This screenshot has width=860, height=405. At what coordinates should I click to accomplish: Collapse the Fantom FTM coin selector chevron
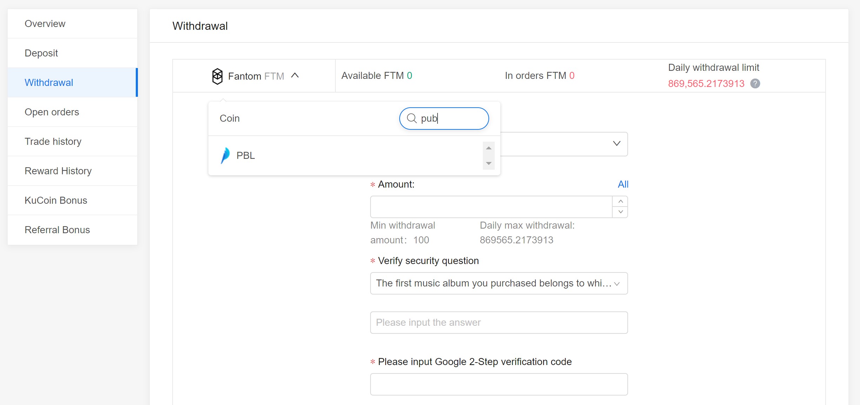(295, 76)
